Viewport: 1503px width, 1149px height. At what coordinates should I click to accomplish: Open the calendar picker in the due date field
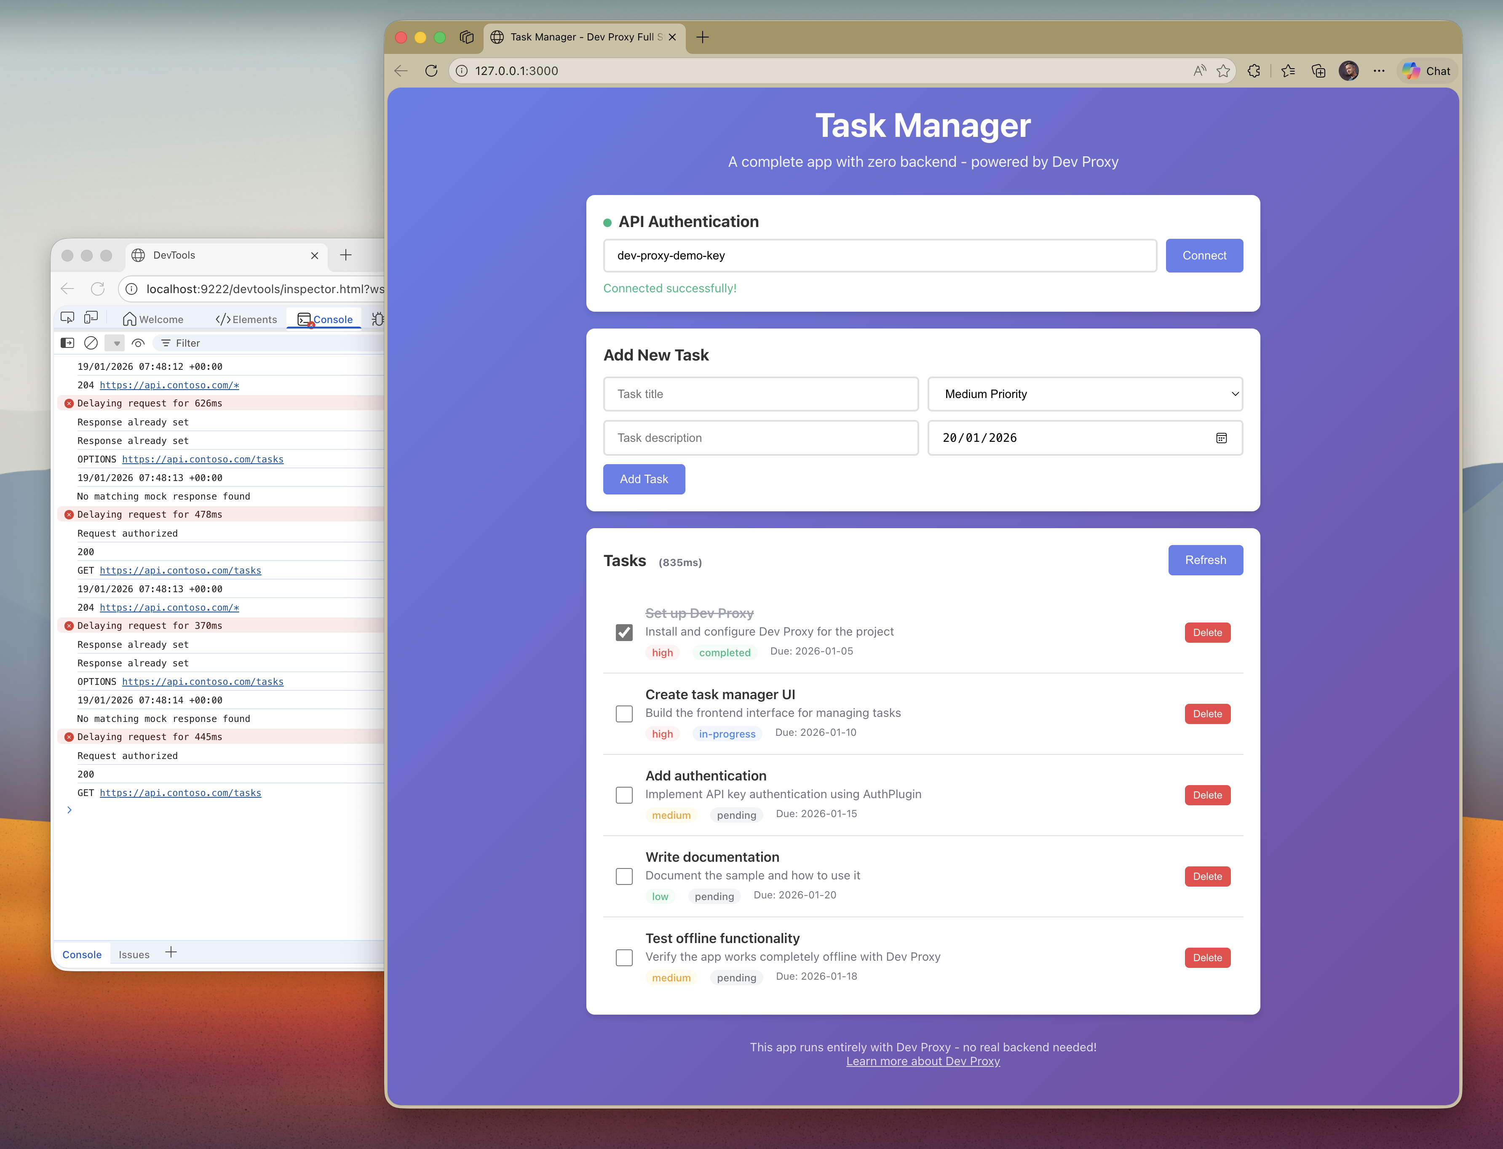click(x=1222, y=438)
